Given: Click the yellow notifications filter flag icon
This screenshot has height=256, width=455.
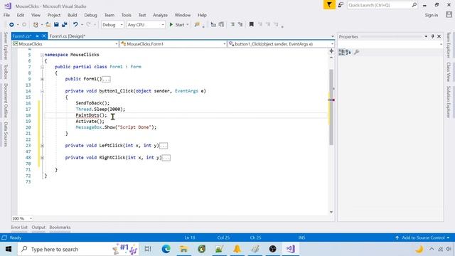Looking at the screenshot, I should coord(329,5).
